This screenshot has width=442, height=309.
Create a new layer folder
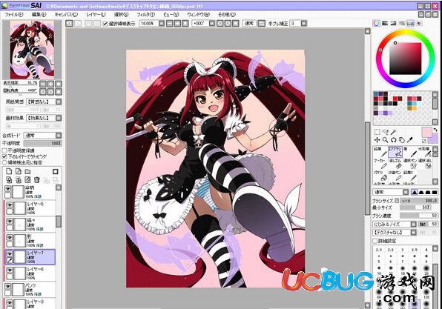[27, 171]
